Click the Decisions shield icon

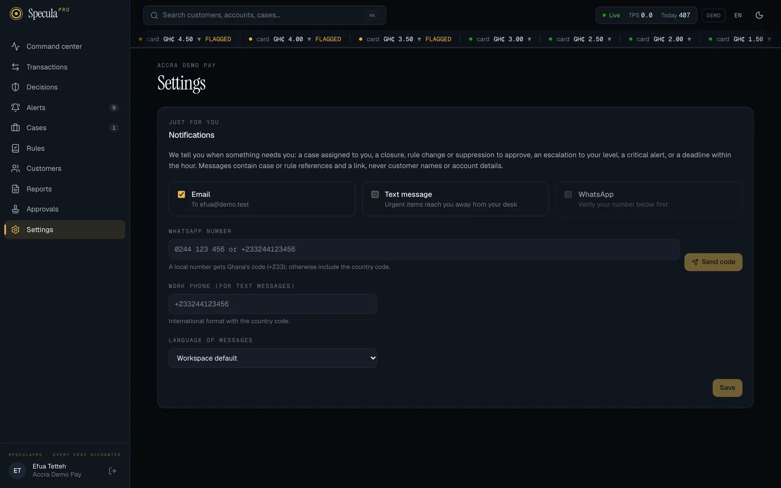click(16, 87)
